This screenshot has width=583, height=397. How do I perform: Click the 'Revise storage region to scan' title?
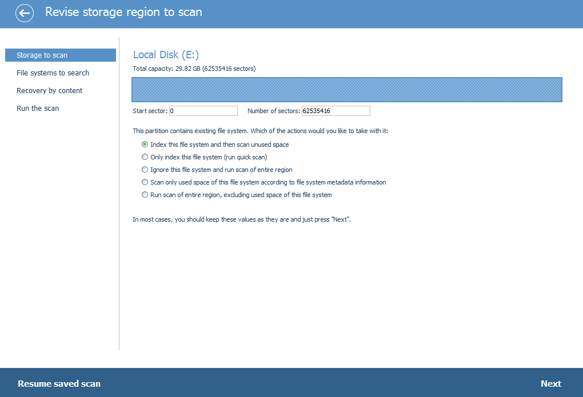point(123,12)
